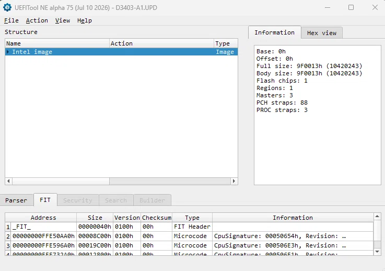Click the FIT Header type cell
Viewport: 385px width, 271px height.
tap(192, 227)
